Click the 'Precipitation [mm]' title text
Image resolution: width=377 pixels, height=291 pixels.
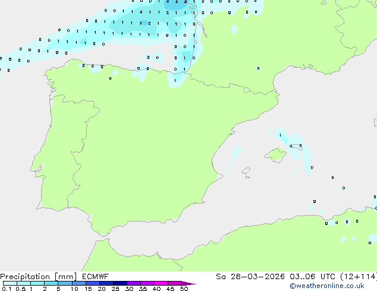39,277
